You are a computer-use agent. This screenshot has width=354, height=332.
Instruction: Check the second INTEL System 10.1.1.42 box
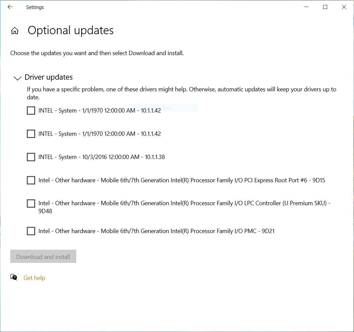click(x=31, y=134)
